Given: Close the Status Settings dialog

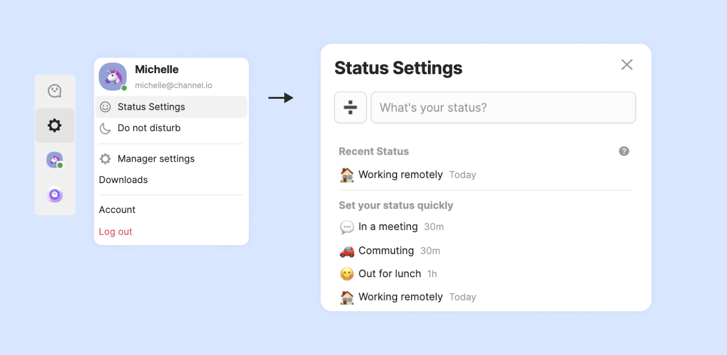Looking at the screenshot, I should pos(627,65).
